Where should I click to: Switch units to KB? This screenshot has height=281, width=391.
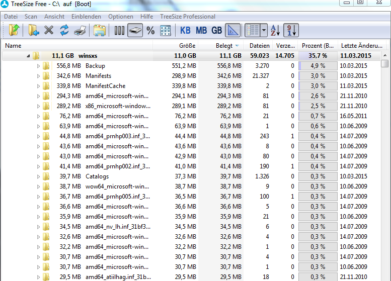click(x=185, y=30)
